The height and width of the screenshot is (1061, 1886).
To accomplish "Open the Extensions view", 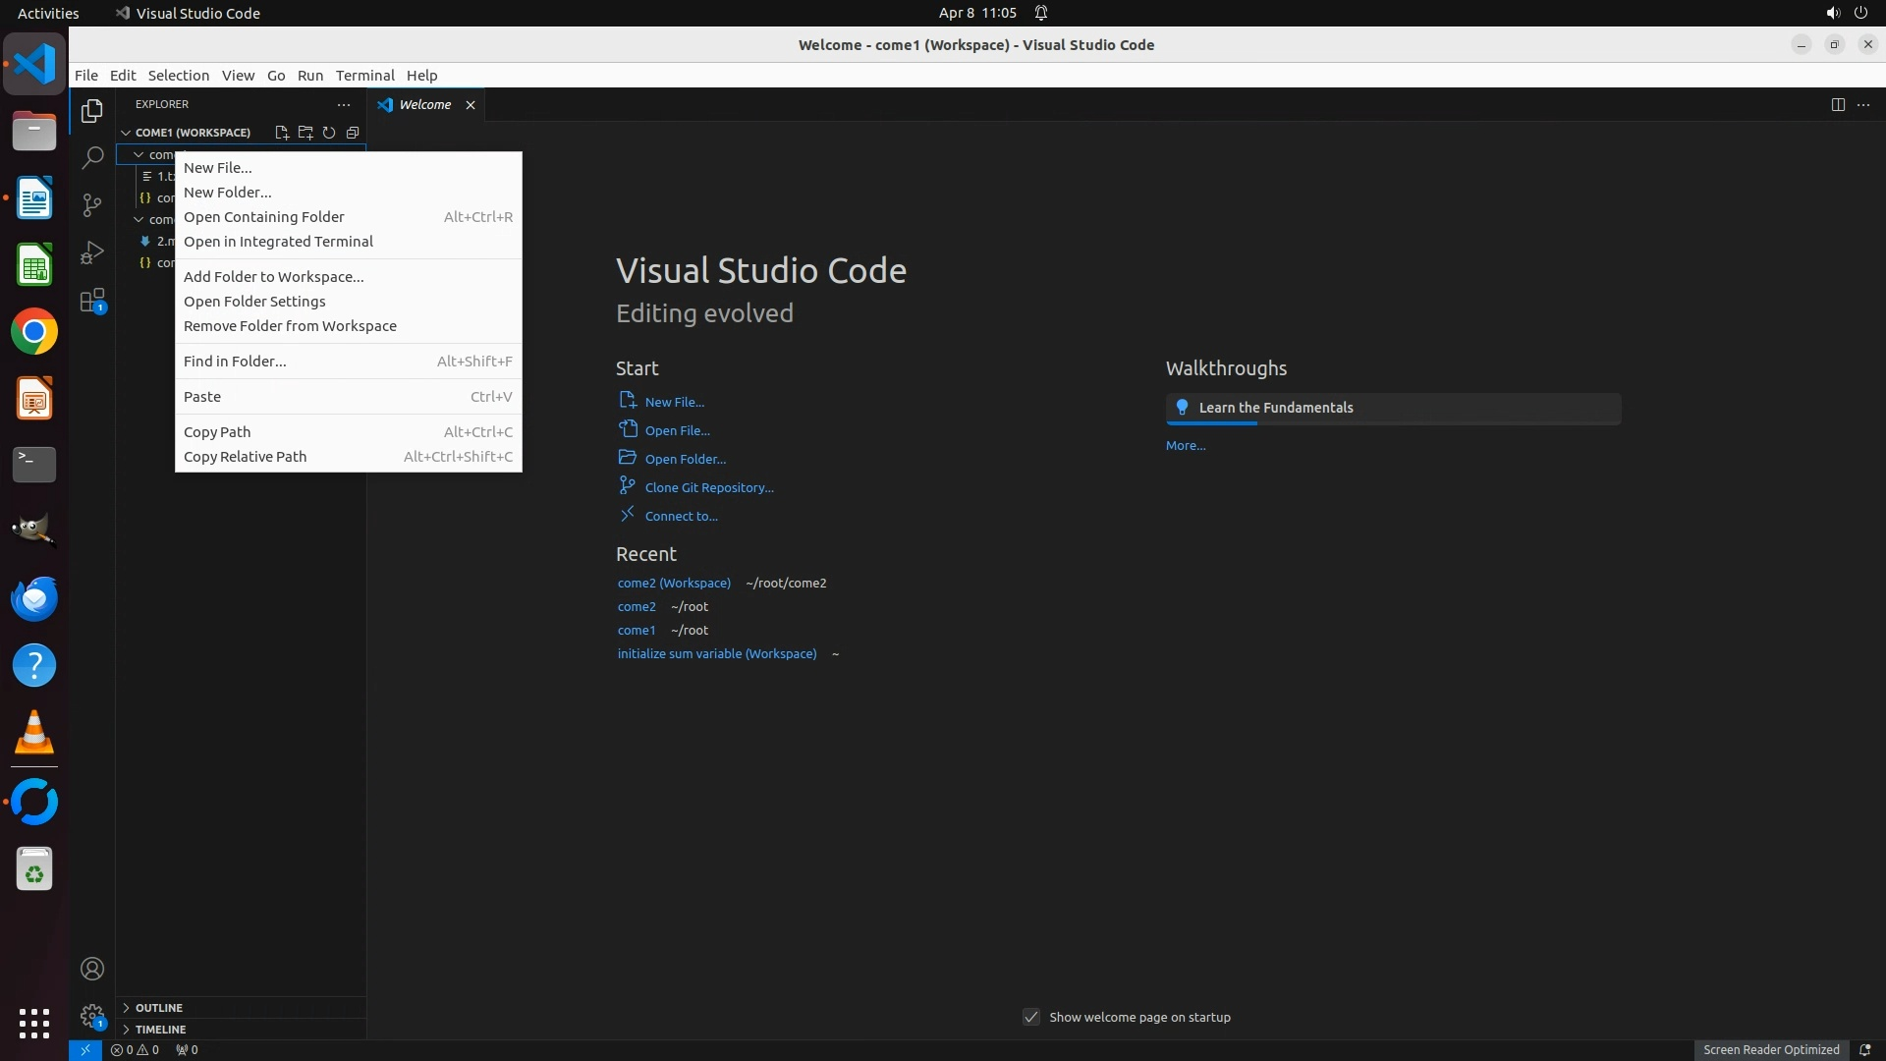I will tap(91, 301).
